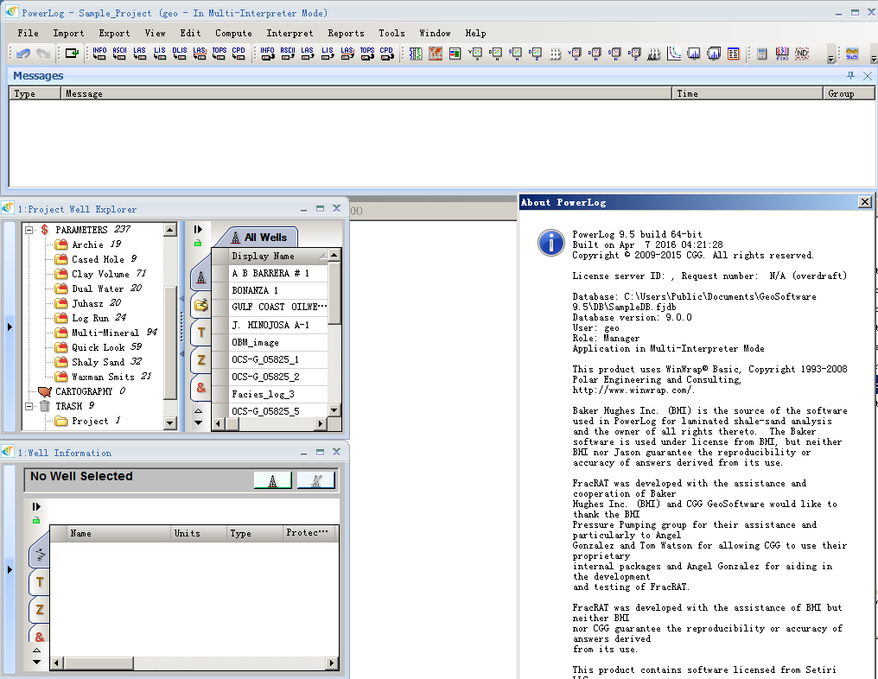Select the T tops side tab in Well Explorer
This screenshot has width=878, height=679.
(200, 333)
